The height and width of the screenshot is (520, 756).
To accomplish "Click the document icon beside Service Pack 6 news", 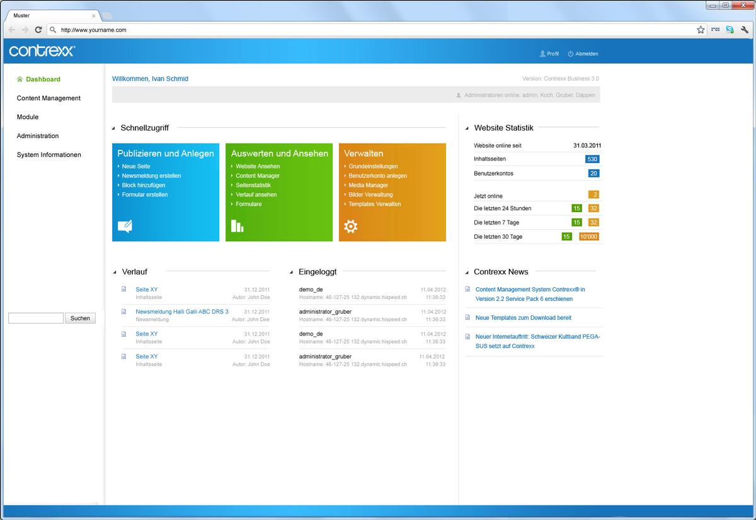I will coord(467,290).
